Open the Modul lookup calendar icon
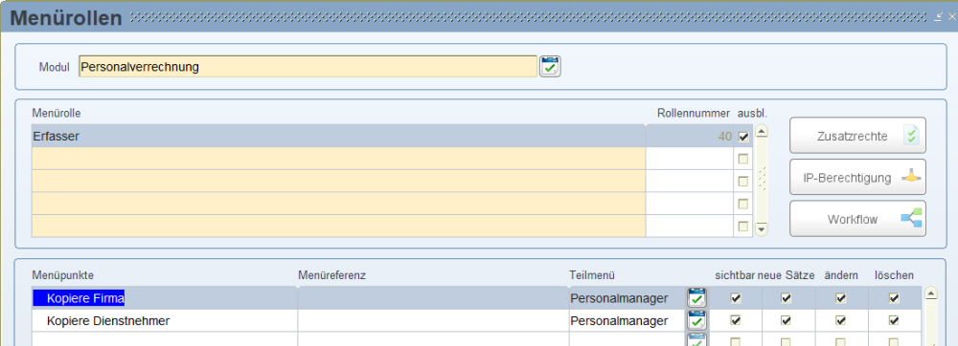The width and height of the screenshot is (958, 346). (550, 66)
